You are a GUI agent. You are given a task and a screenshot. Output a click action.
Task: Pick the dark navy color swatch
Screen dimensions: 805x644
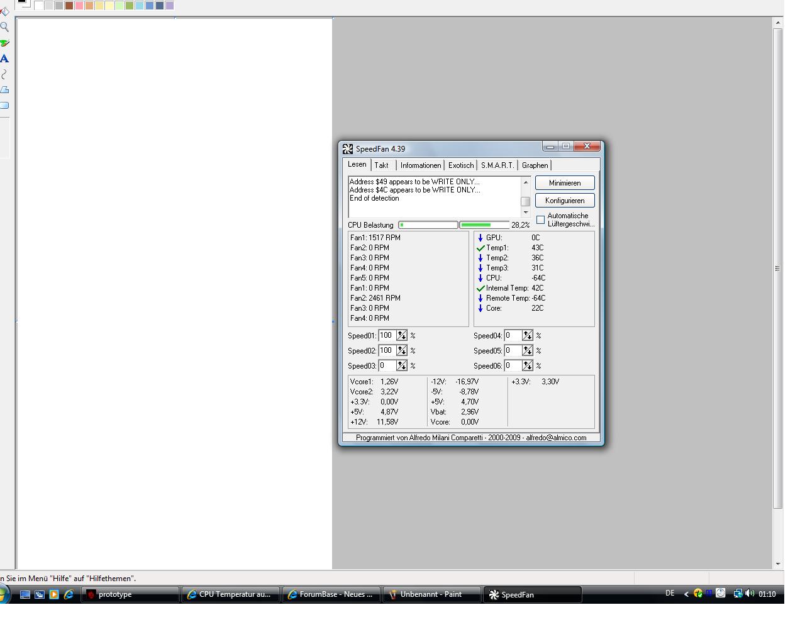pyautogui.click(x=160, y=5)
